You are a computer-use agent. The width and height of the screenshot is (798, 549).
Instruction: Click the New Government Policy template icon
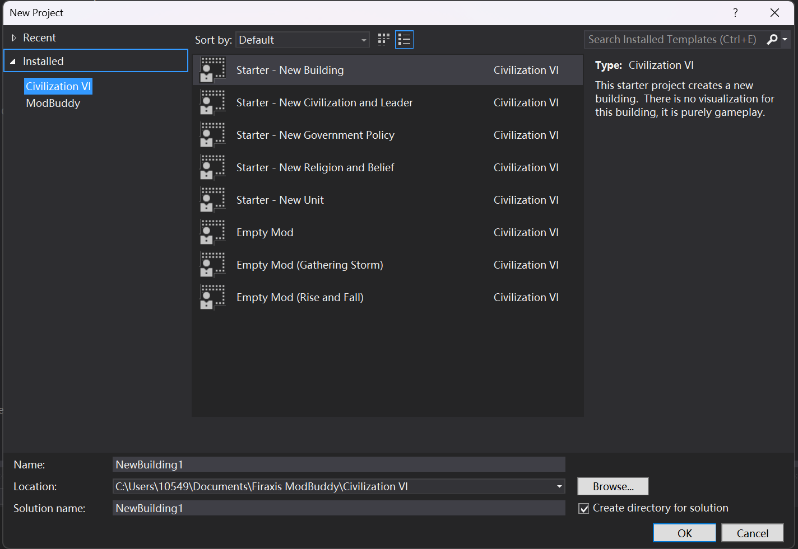(212, 135)
